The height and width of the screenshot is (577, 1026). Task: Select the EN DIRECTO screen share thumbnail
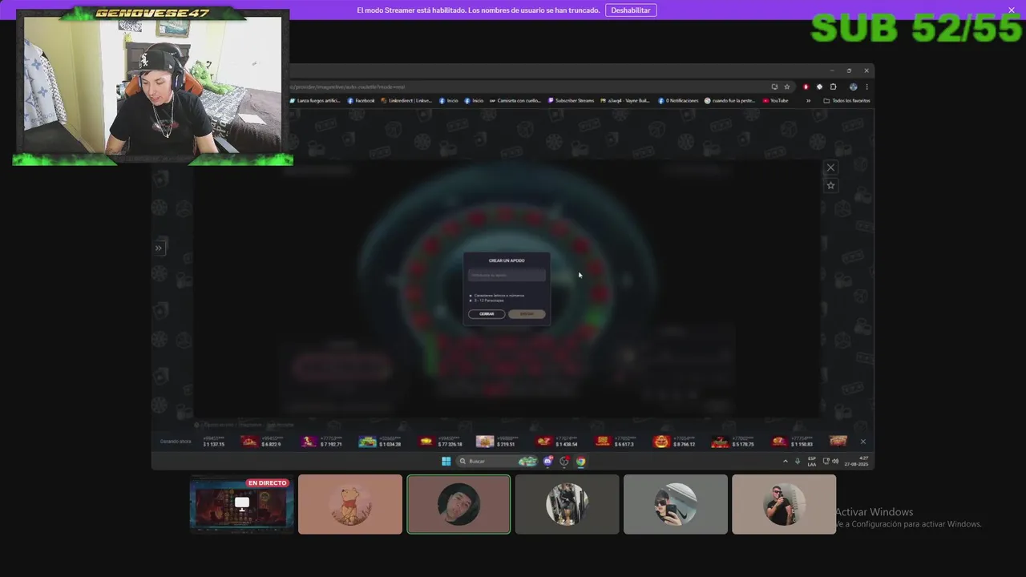[242, 504]
